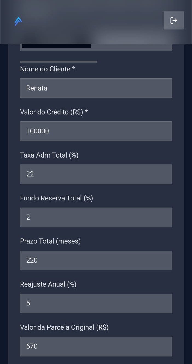Screen dimensions: 192x364
Task: Focus the Nome do Cliente field containing Renata
Action: [96, 88]
